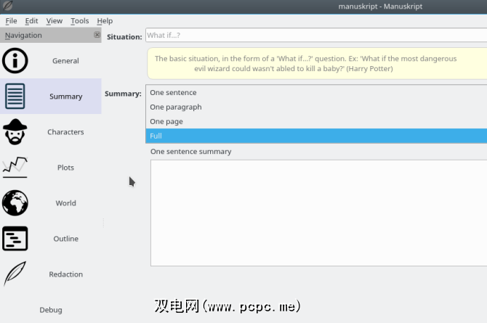The width and height of the screenshot is (487, 323).
Task: Choose 'Full' from the summary dropdown
Action: coord(316,136)
